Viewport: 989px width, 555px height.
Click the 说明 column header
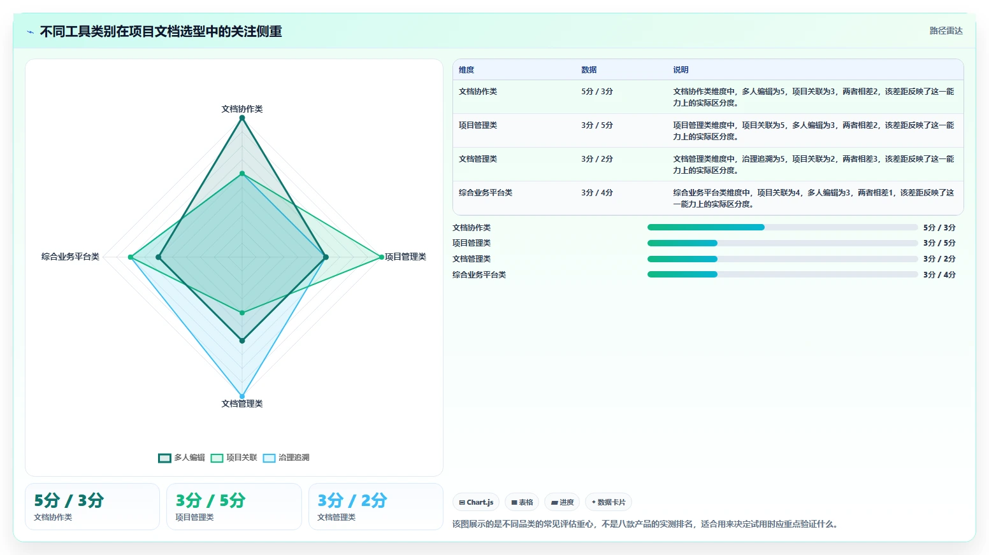681,70
